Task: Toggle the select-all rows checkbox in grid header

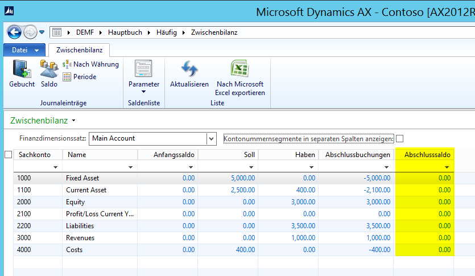Action: [x=8, y=154]
